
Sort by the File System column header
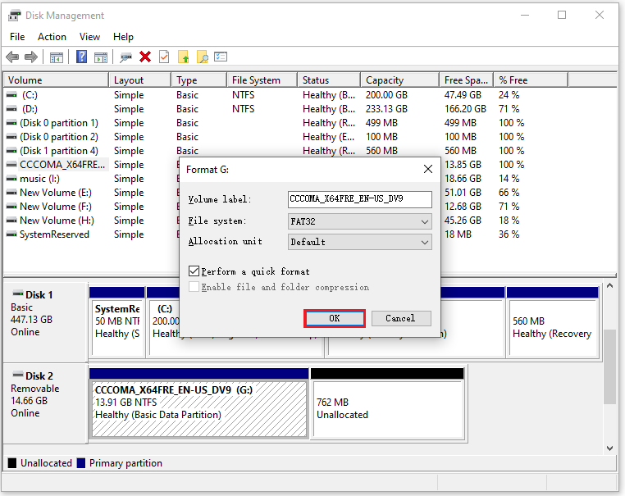[x=262, y=80]
